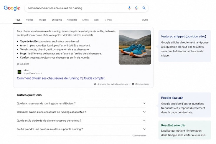Open À propos des extraits optimisés
Viewport: 216px width, 144px height.
point(113,84)
